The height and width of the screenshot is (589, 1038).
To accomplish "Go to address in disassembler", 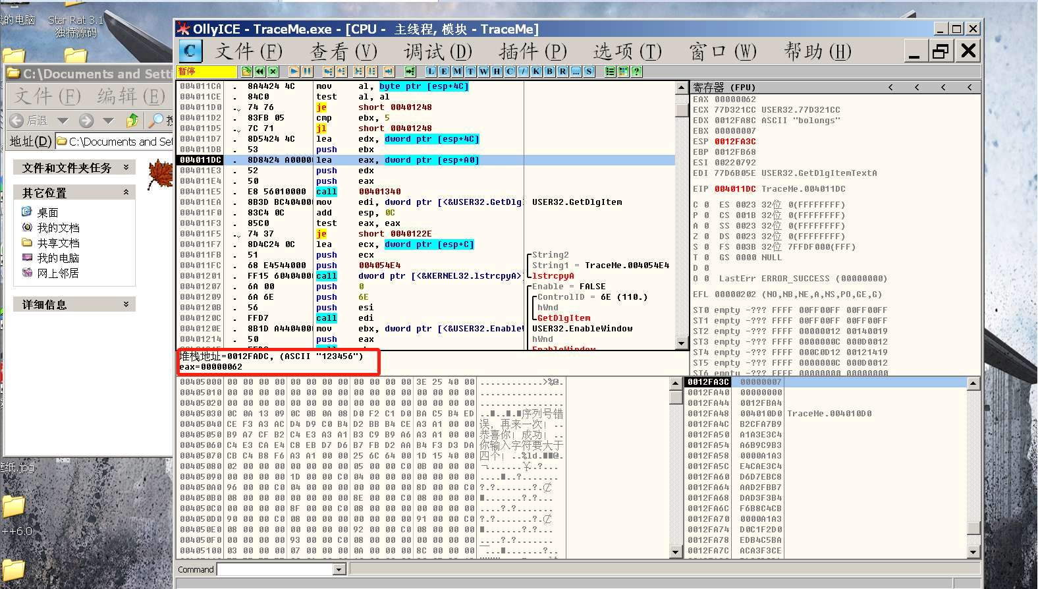I will point(410,71).
